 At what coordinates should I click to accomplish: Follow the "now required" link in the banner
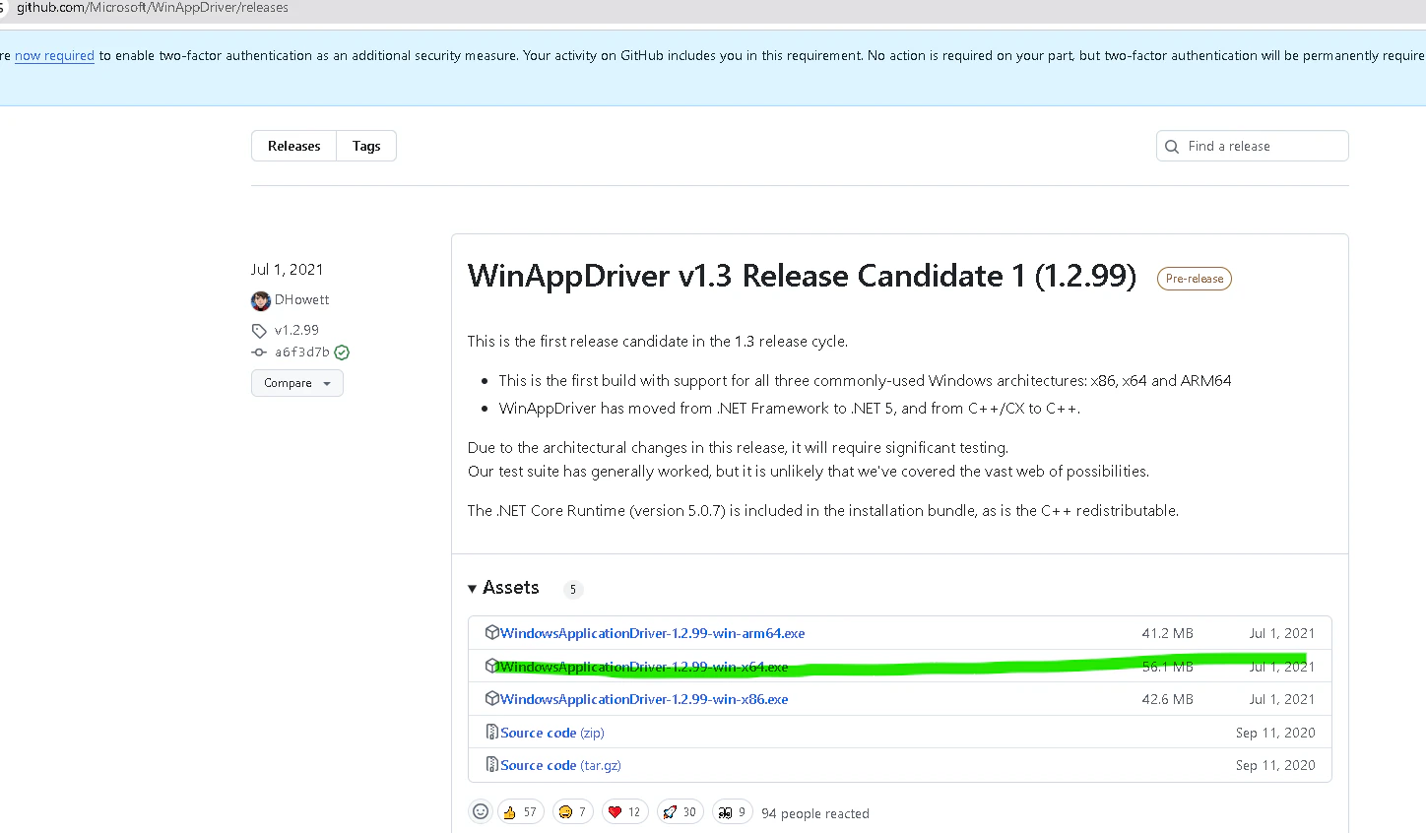coord(54,56)
